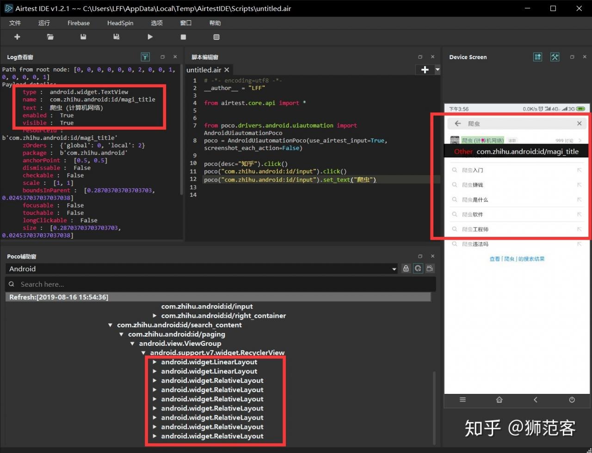Screen dimensions: 592x453
Task: Tap the 爬虫入门 suggestion
Action: pos(472,170)
